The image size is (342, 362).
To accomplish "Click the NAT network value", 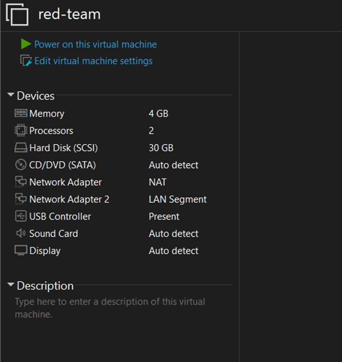I will point(158,182).
